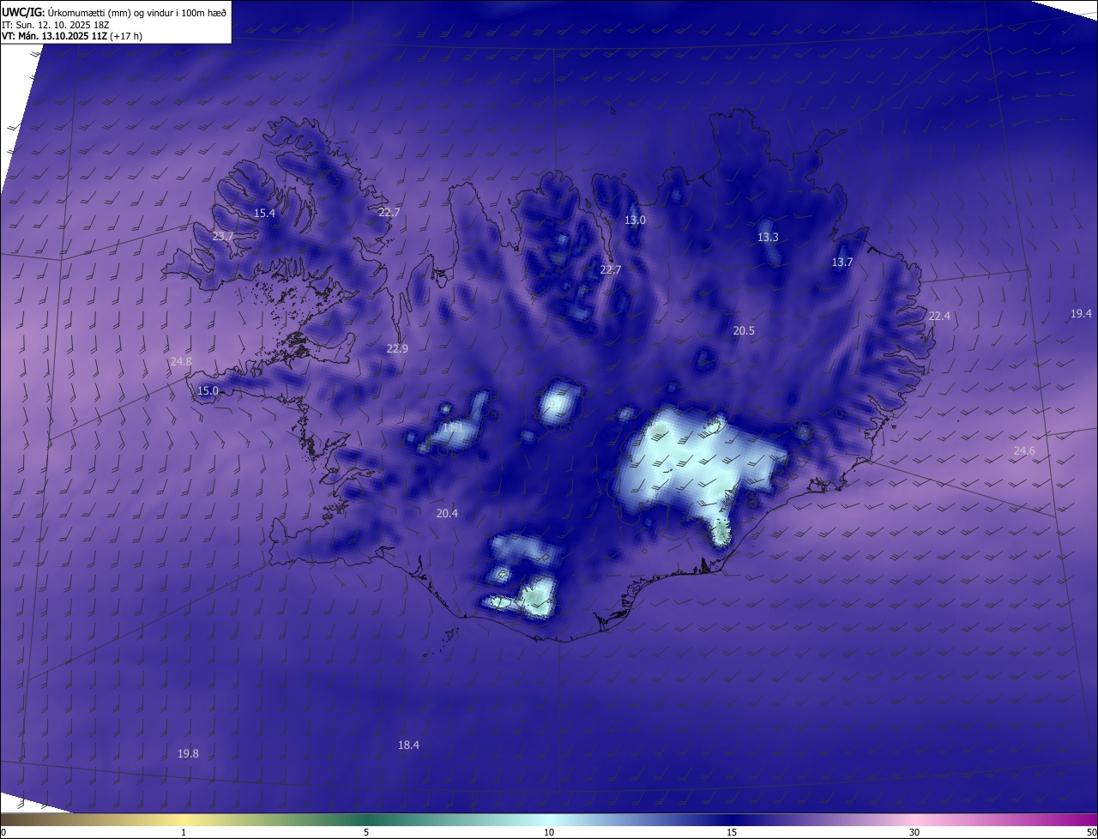Image resolution: width=1098 pixels, height=839 pixels.
Task: Click the valid time line 'VT: Mán. 13.10.2025 11Z'
Action: coord(53,37)
